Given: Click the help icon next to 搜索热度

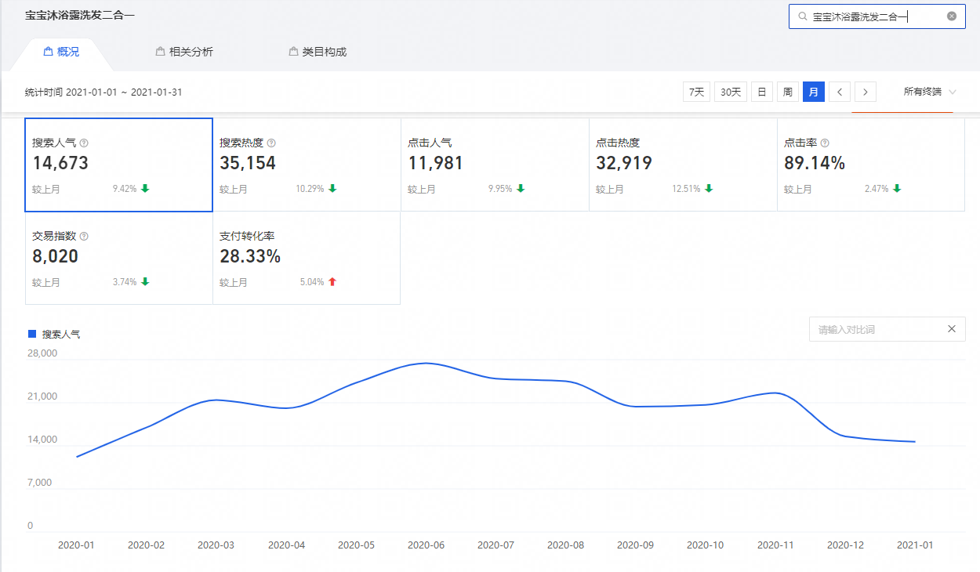Looking at the screenshot, I should [x=271, y=143].
